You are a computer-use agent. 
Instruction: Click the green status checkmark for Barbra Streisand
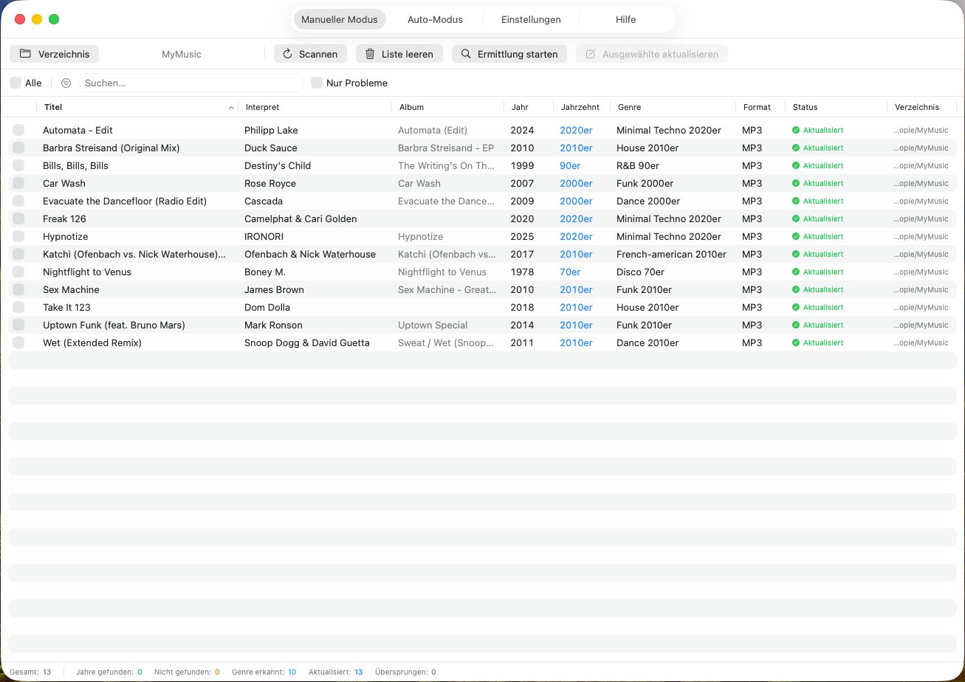pyautogui.click(x=795, y=148)
